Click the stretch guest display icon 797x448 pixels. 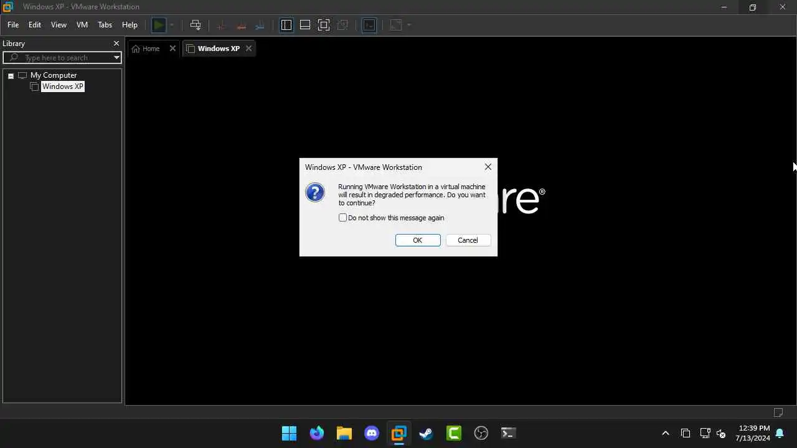click(396, 25)
